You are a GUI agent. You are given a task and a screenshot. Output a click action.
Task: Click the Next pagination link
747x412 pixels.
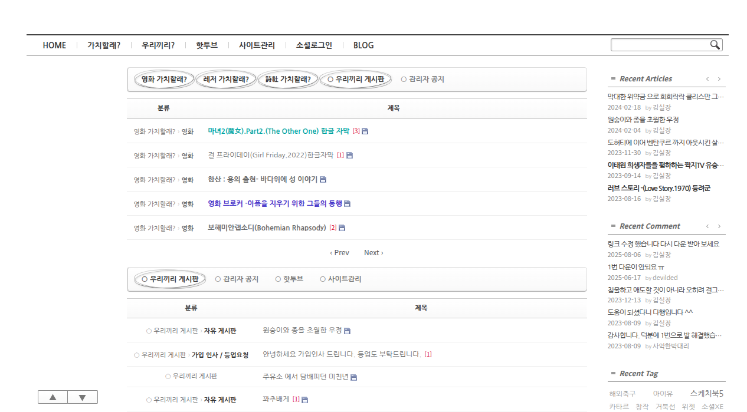[373, 252]
